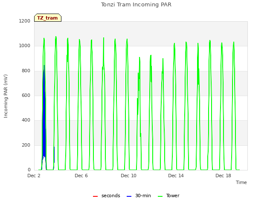
Task: Click the 400 y-axis tick label
Action: [x=26, y=120]
